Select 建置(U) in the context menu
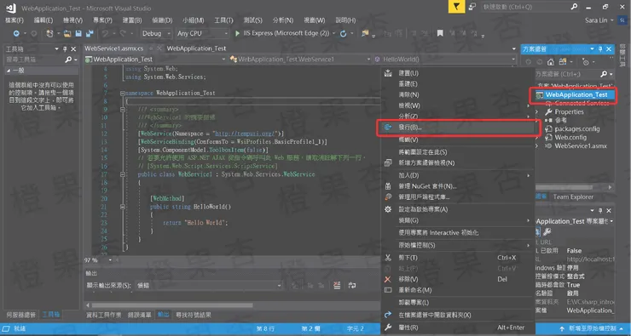The height and width of the screenshot is (336, 631). [458, 73]
